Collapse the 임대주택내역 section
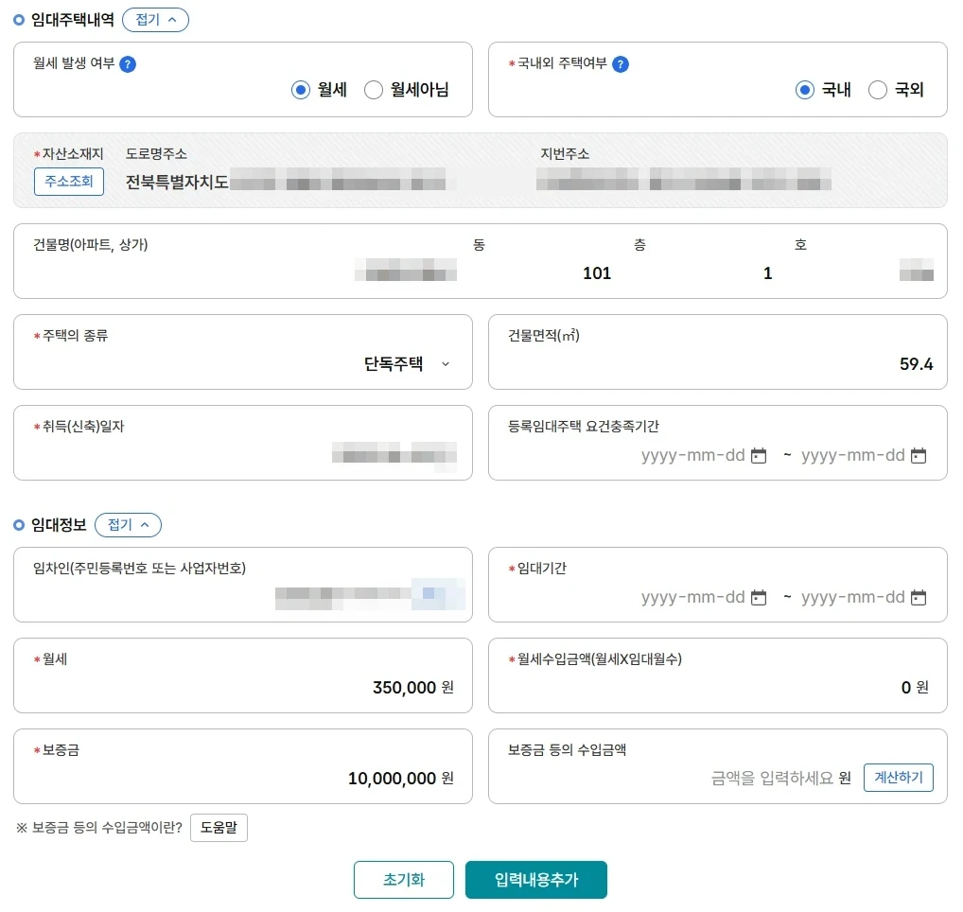 [155, 20]
